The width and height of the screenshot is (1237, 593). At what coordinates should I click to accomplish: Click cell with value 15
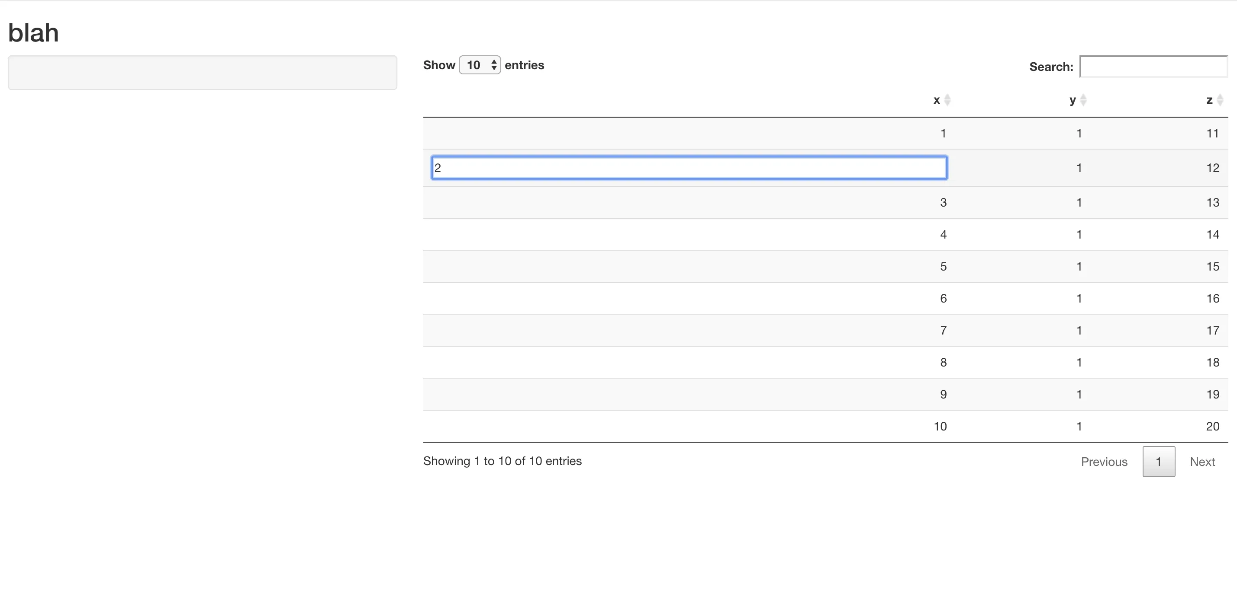(x=1212, y=267)
